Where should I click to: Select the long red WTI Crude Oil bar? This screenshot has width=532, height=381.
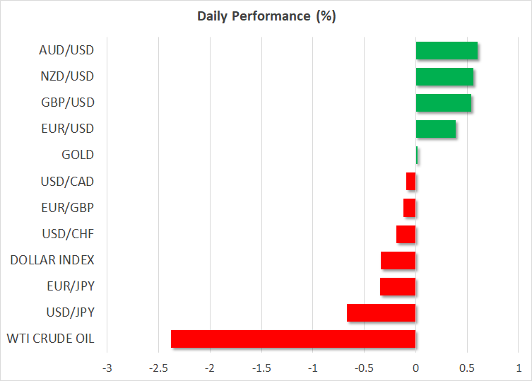[x=293, y=339]
